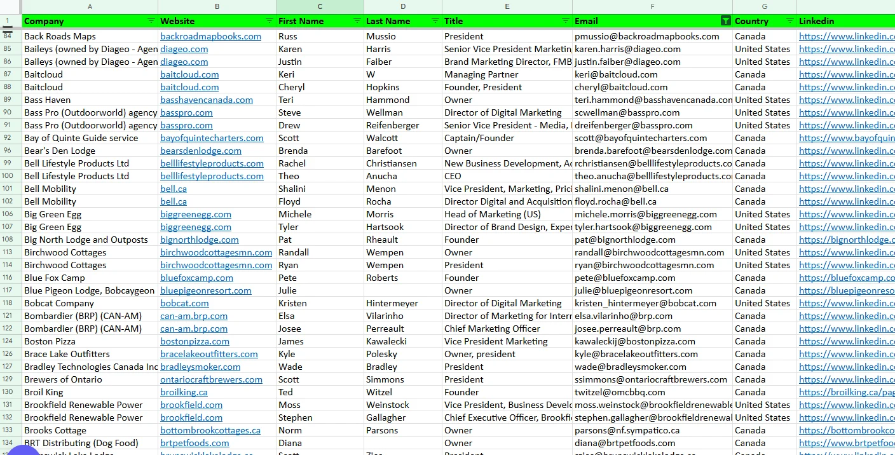Select title cell 'Captain/Founder'

pos(507,138)
